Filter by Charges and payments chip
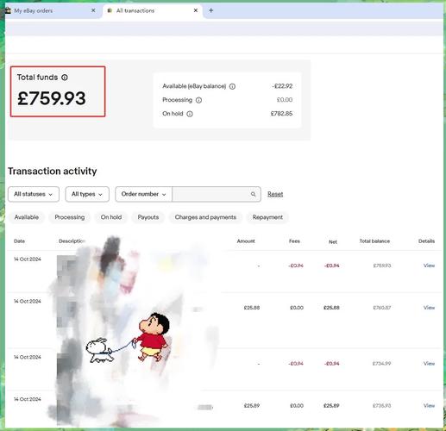The height and width of the screenshot is (431, 446). click(205, 217)
